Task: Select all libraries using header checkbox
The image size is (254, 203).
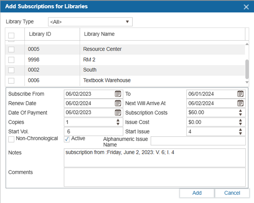Action: coord(11,35)
